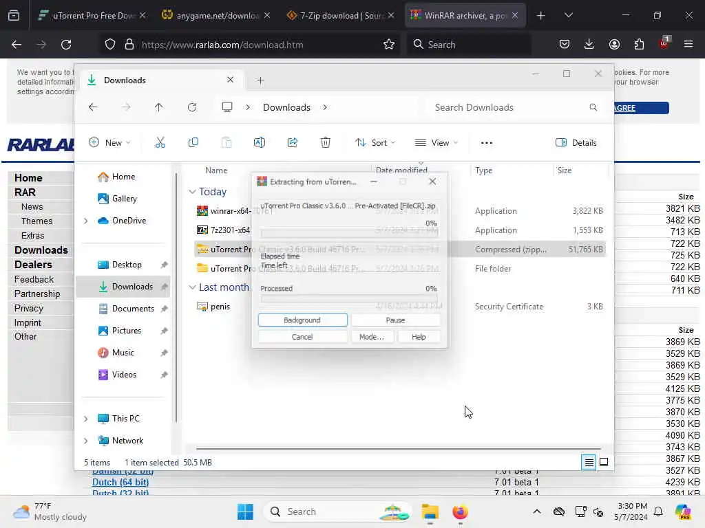Click the Copy icon in Explorer toolbar
The width and height of the screenshot is (705, 528).
193,143
